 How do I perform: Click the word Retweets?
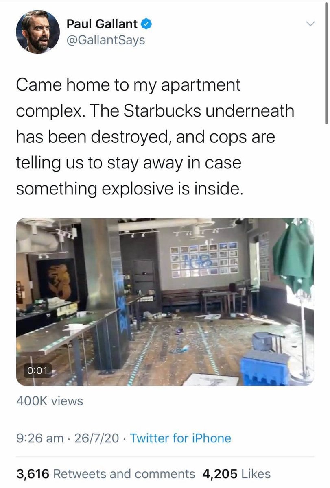(x=79, y=474)
